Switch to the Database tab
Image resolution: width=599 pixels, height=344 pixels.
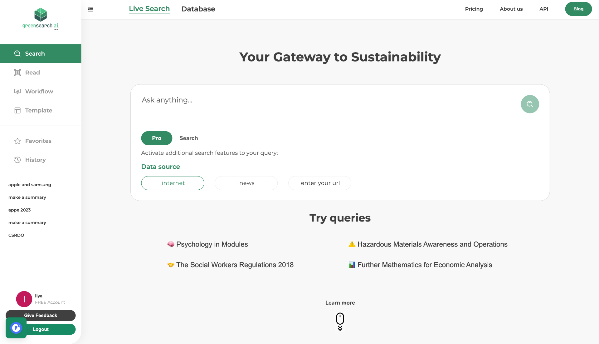coord(198,9)
